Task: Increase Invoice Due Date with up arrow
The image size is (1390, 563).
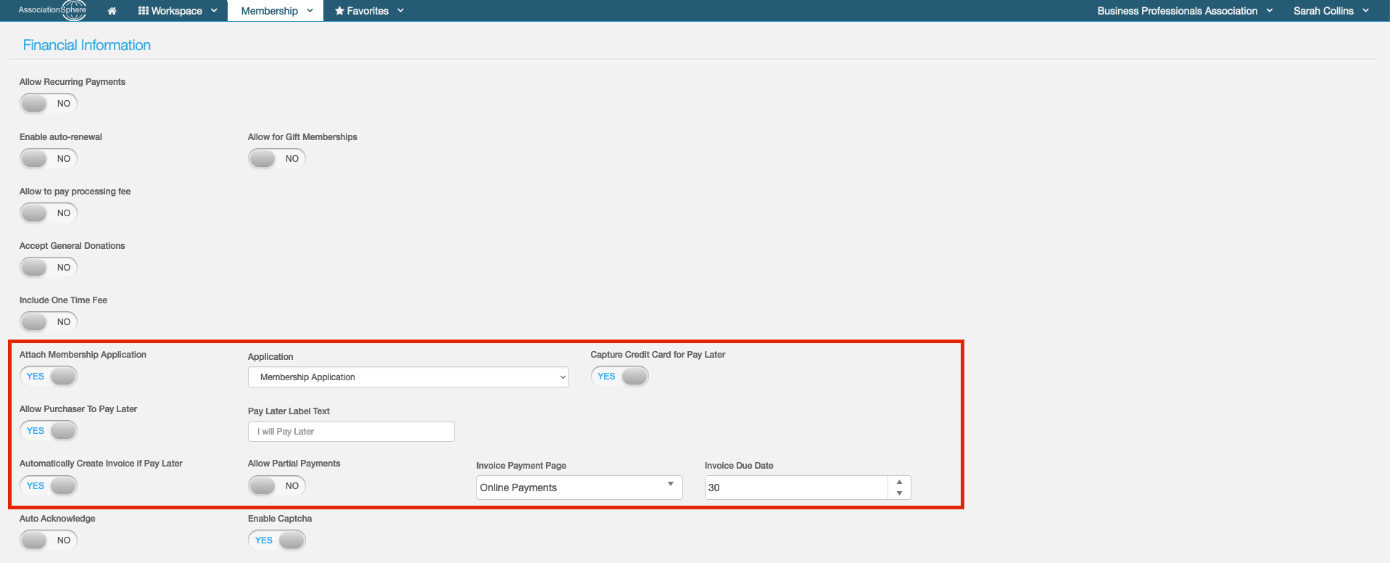Action: [x=899, y=482]
